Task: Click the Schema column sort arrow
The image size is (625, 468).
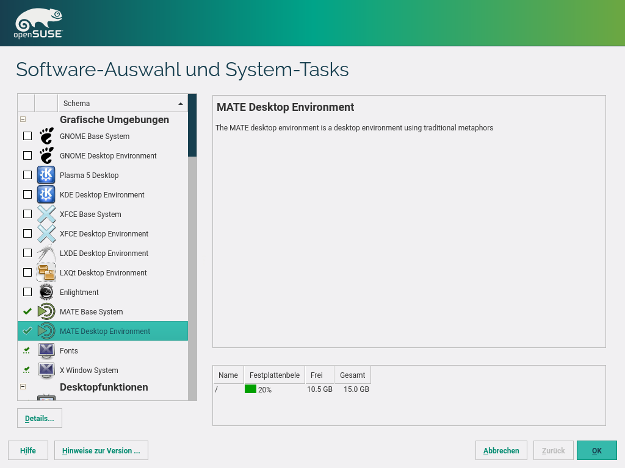Action: [181, 104]
